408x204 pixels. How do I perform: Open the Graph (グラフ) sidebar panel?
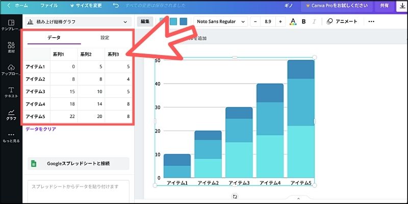pyautogui.click(x=11, y=115)
